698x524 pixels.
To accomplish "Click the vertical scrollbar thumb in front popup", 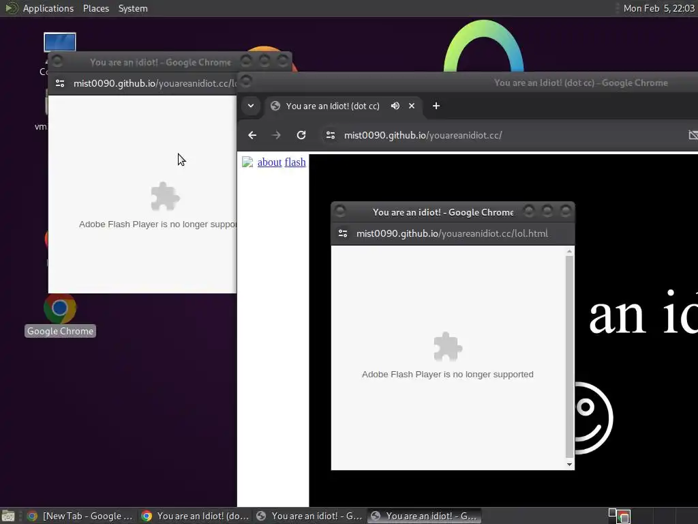I will [x=569, y=356].
